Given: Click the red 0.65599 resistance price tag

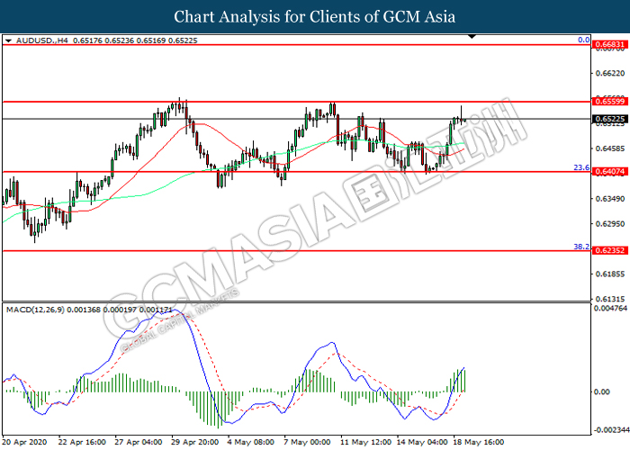Looking at the screenshot, I should pos(608,103).
